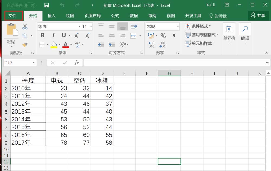Click the Wrap Text icon
The image size is (271, 171).
tap(134, 26)
